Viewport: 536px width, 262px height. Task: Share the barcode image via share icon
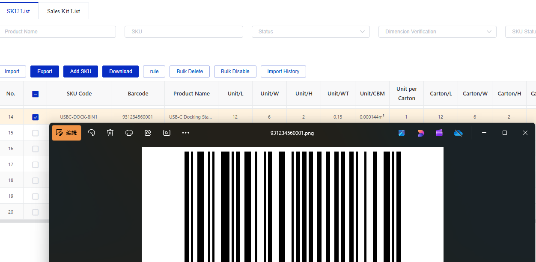pos(148,133)
